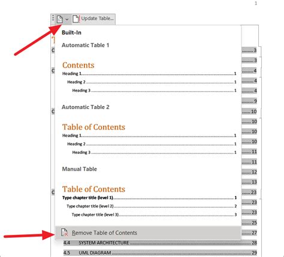
Task: Click page number 27 in the document
Action: point(254,232)
